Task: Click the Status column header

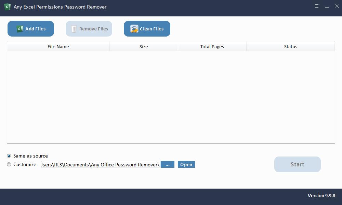Action: click(290, 46)
